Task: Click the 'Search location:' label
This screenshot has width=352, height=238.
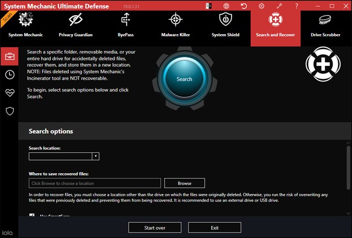Action: 45,148
